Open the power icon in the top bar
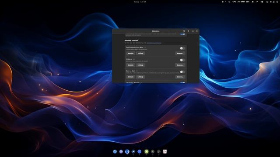The width and height of the screenshot is (280, 157). pos(277,2)
